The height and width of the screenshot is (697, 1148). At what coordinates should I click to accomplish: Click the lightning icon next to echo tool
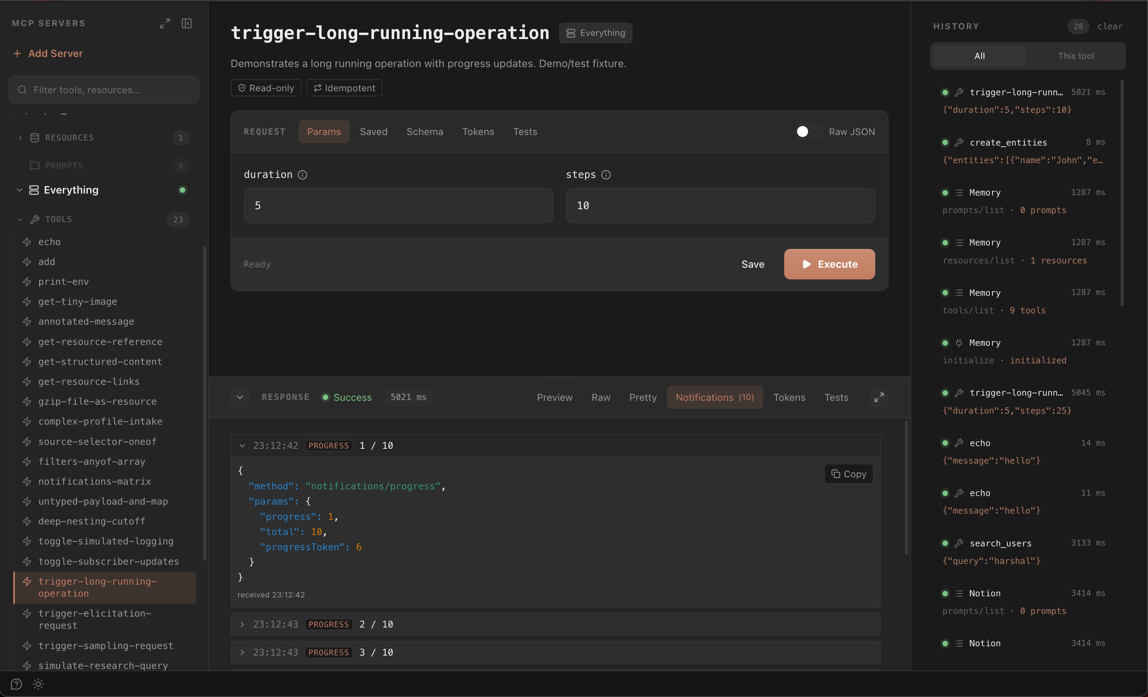27,242
